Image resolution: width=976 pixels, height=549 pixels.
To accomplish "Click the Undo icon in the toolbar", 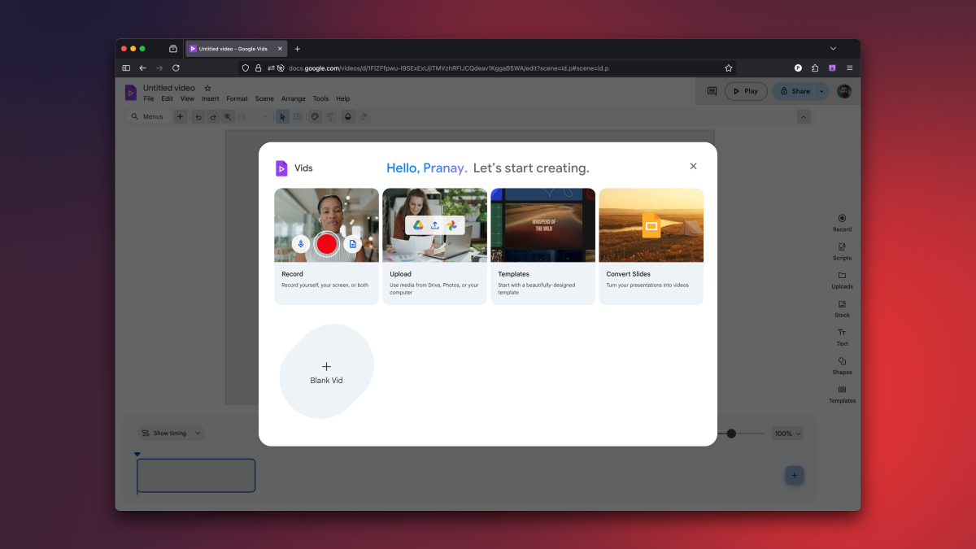I will pyautogui.click(x=198, y=116).
